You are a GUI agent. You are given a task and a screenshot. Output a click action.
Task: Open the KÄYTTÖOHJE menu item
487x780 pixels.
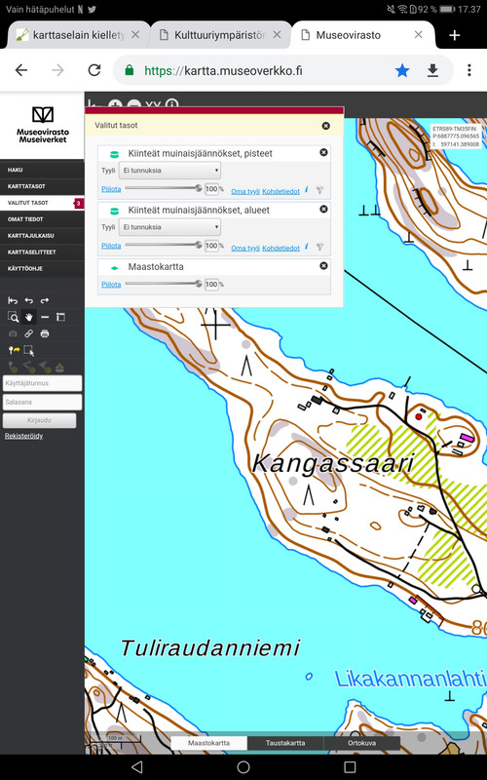click(42, 268)
